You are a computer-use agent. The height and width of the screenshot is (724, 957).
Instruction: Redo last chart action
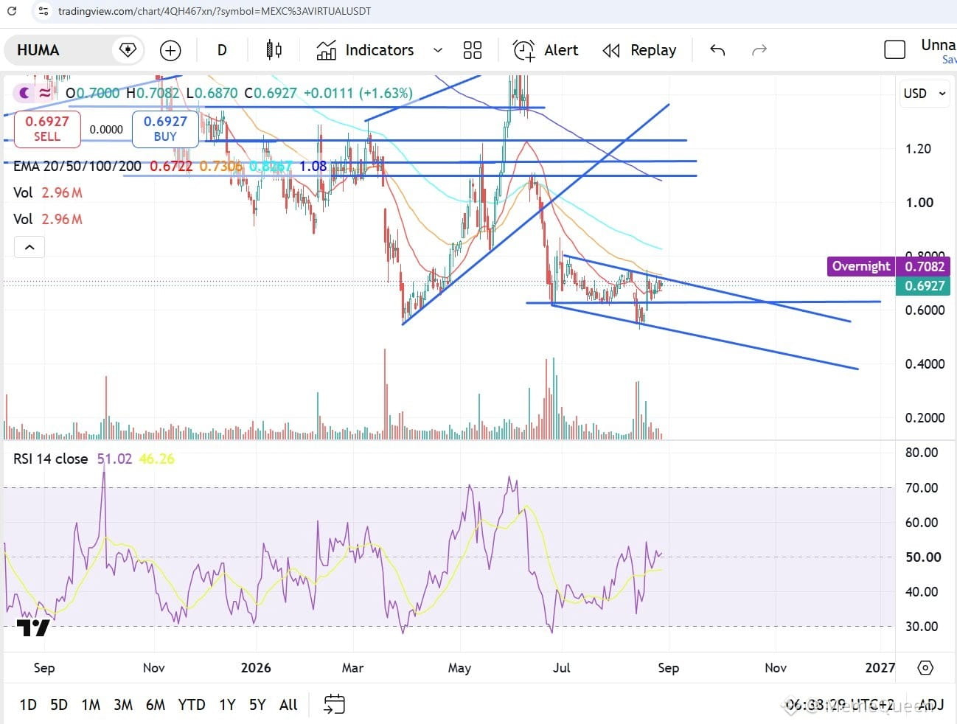coord(759,50)
